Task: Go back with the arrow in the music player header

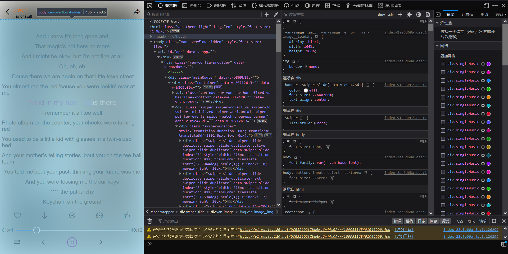Action: [x=7, y=12]
